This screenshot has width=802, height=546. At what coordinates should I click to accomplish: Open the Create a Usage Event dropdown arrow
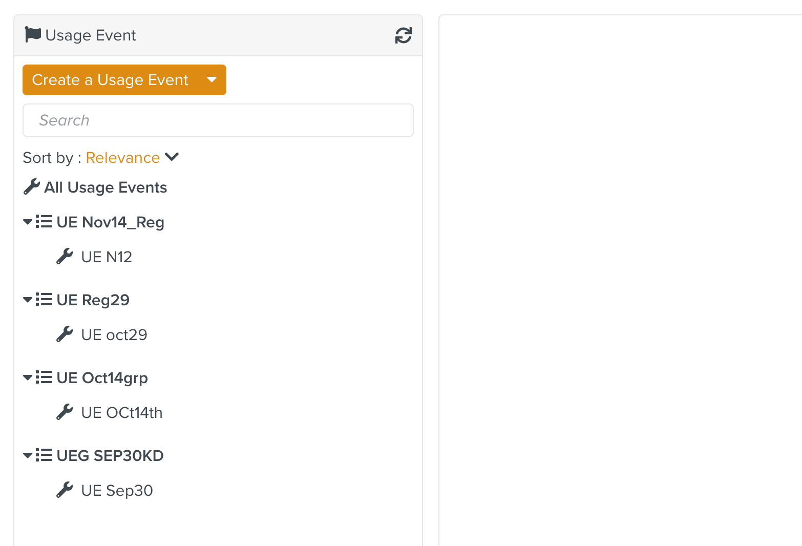[x=212, y=80]
